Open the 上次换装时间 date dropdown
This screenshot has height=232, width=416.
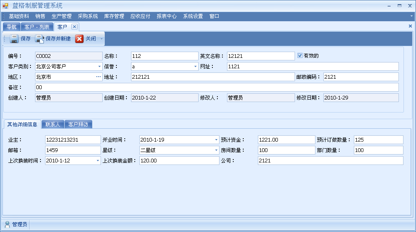pos(98,160)
